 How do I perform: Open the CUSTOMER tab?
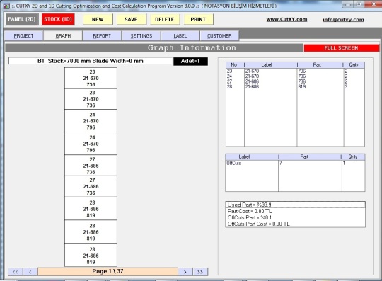point(219,36)
